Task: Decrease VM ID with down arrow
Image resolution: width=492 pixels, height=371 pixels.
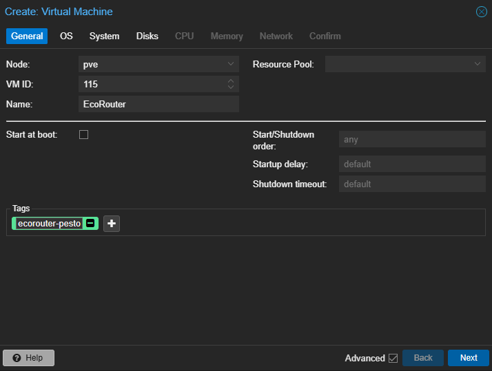Action: [231, 87]
